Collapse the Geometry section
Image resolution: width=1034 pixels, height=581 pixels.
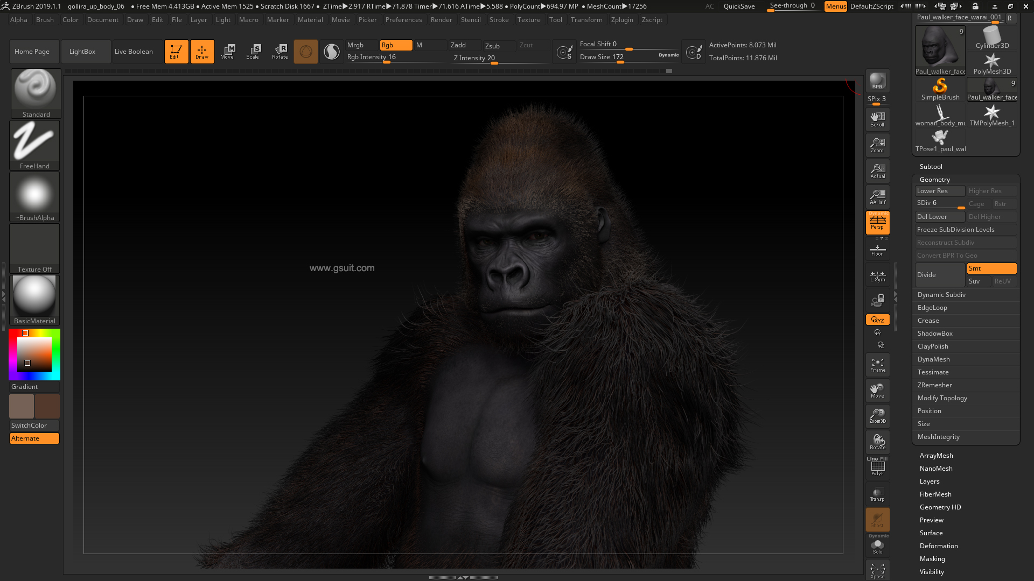tap(935, 180)
